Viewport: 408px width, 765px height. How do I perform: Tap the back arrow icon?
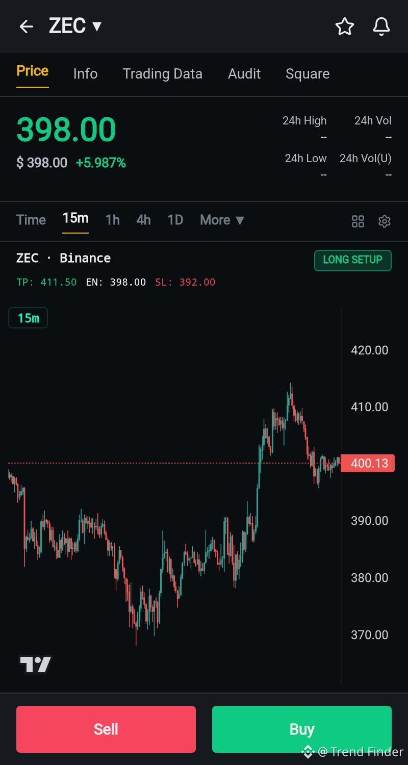pyautogui.click(x=26, y=27)
